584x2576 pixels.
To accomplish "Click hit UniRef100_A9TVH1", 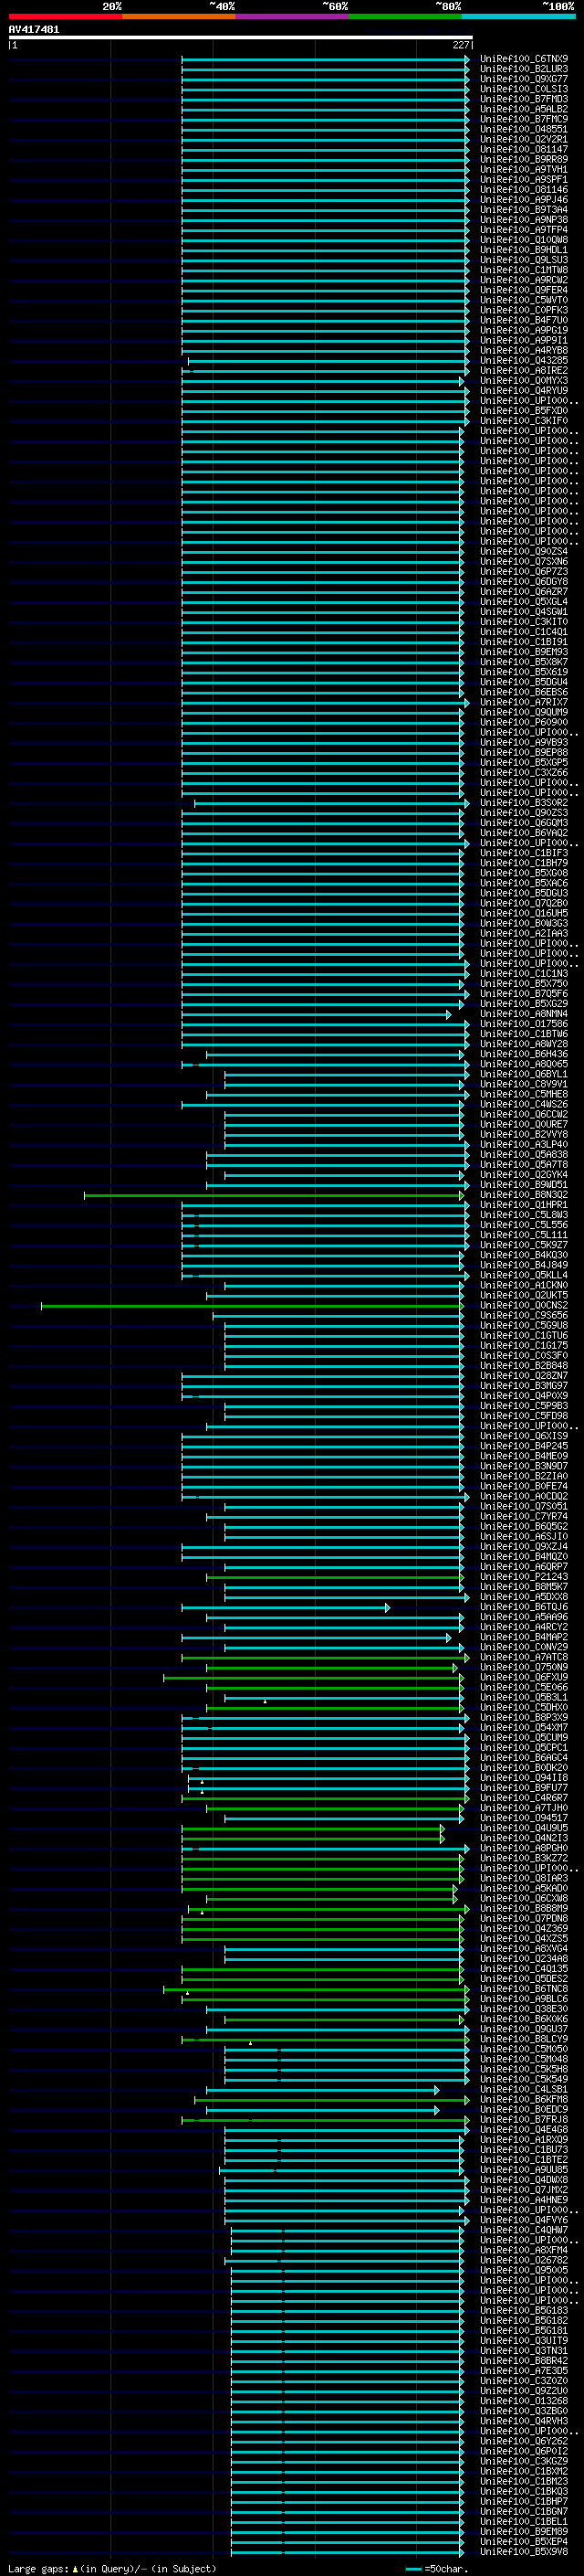I will (524, 170).
